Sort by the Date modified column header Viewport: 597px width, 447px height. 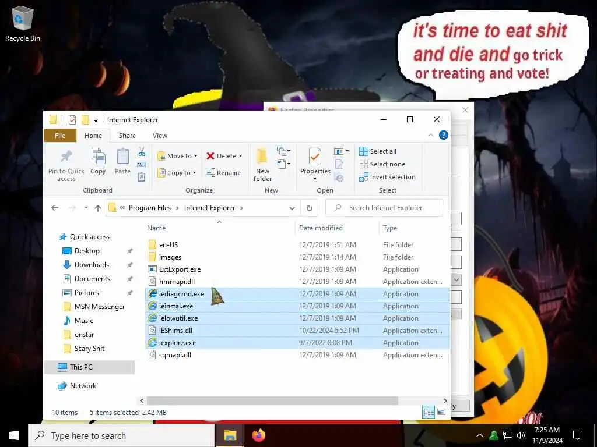click(321, 228)
